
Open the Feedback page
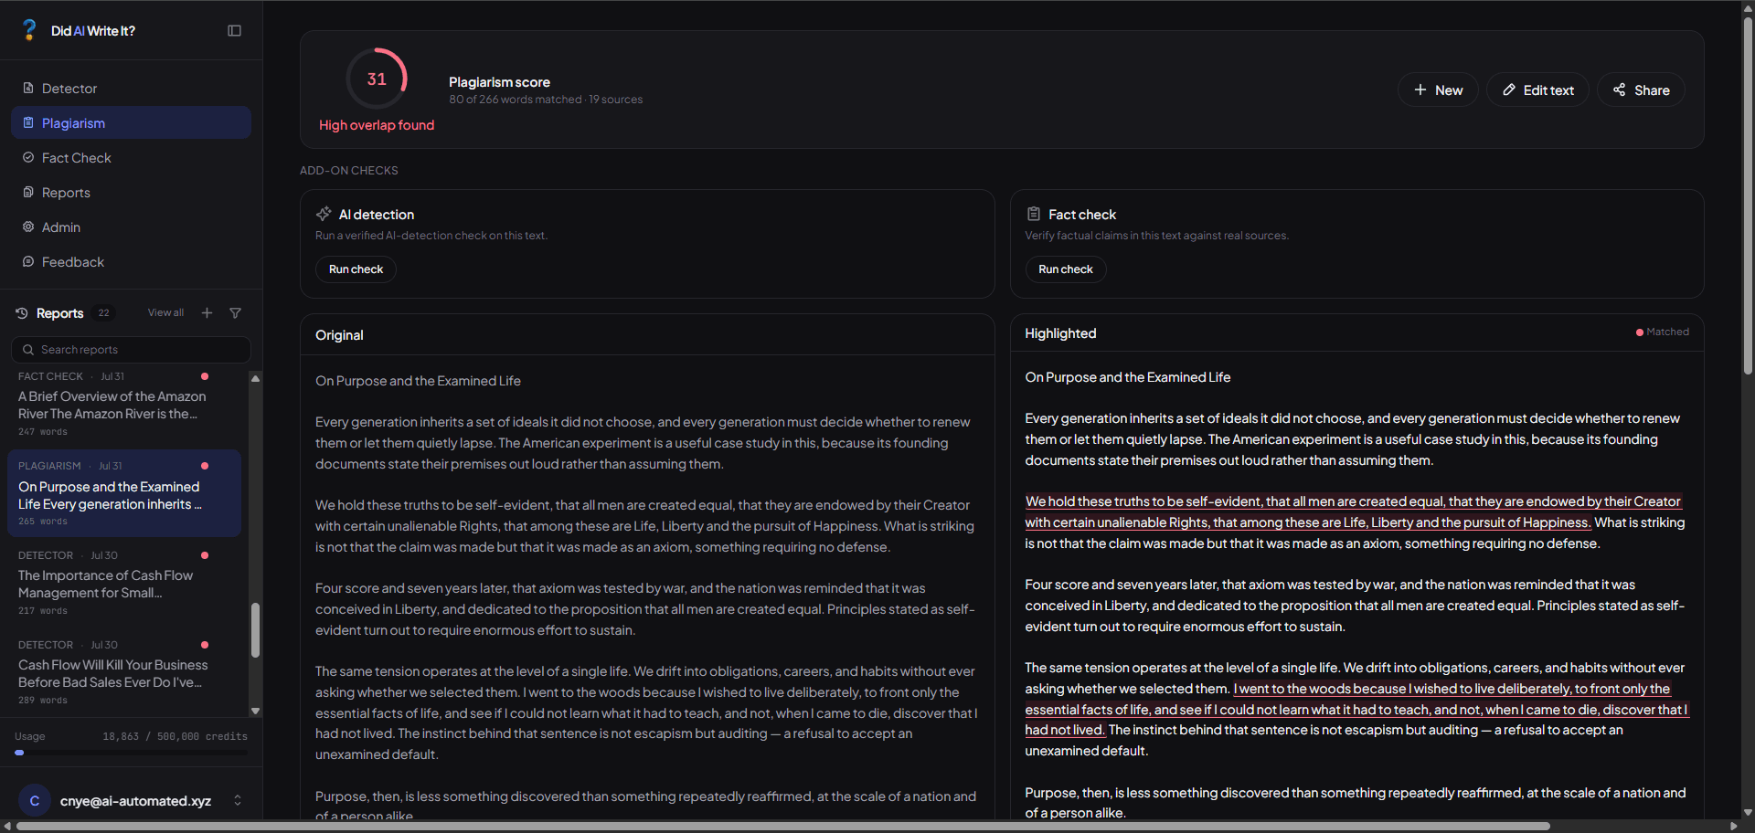[x=131, y=262]
